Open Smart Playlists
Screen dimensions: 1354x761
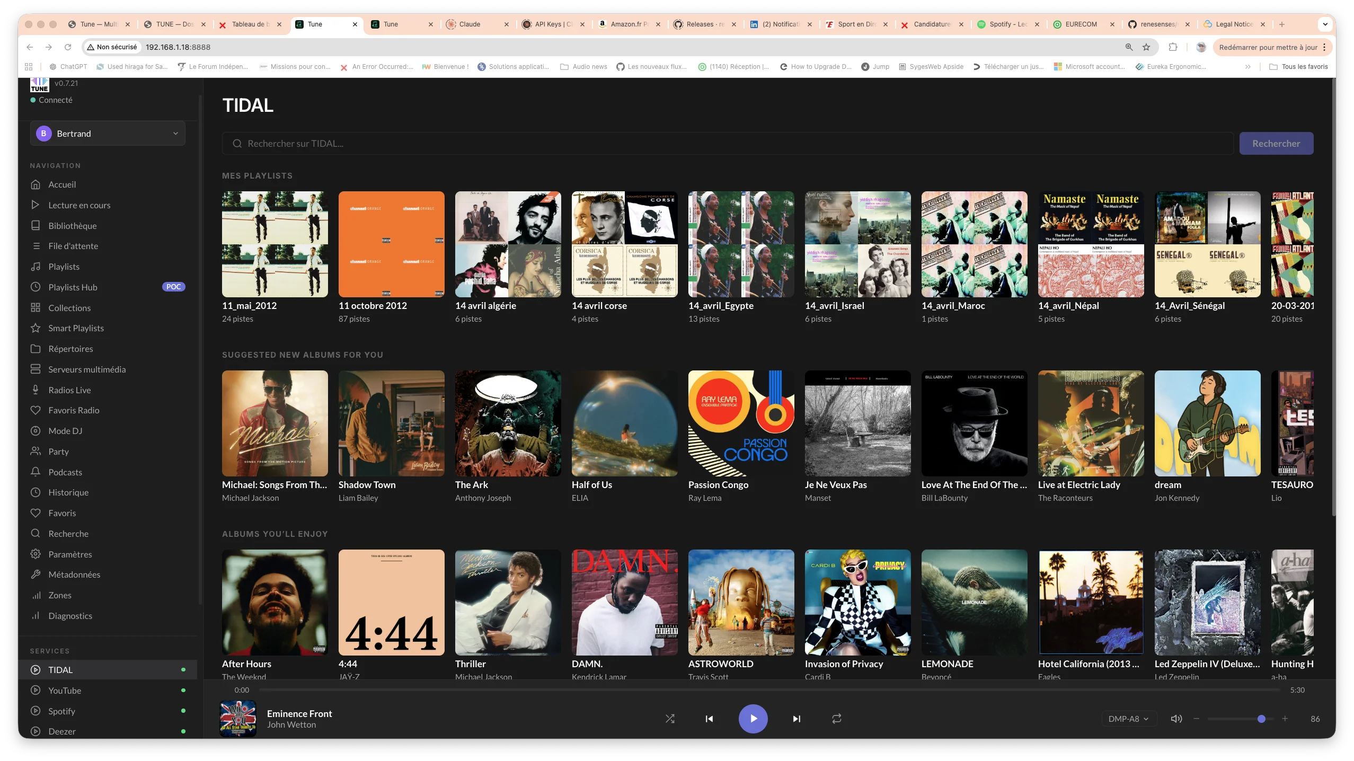point(108,328)
